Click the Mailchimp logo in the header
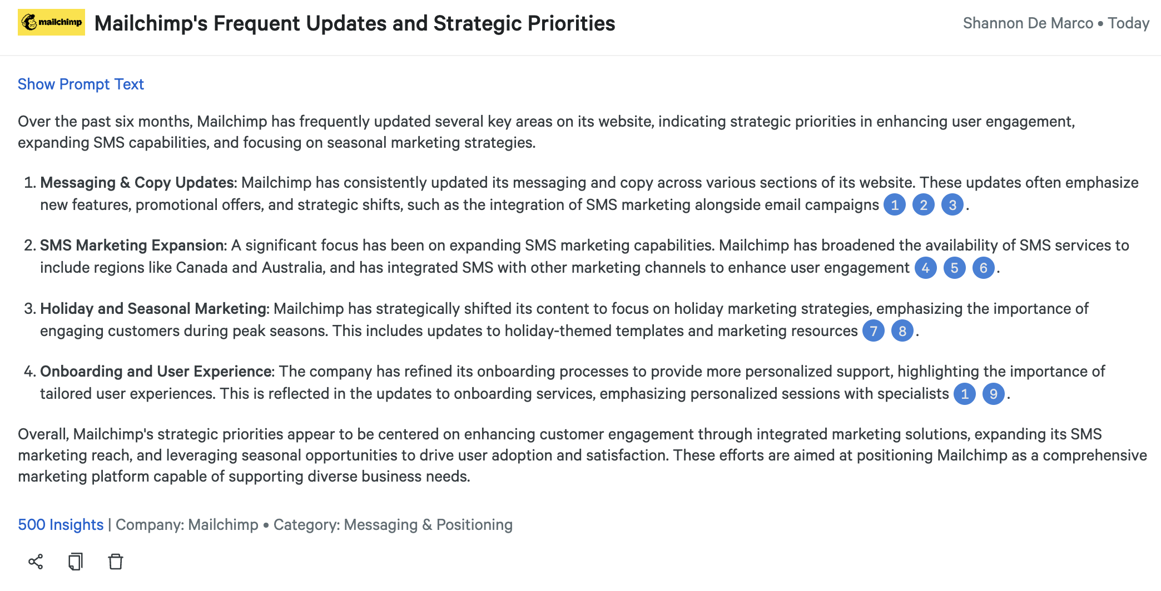Viewport: 1161px width, 591px height. [51, 22]
